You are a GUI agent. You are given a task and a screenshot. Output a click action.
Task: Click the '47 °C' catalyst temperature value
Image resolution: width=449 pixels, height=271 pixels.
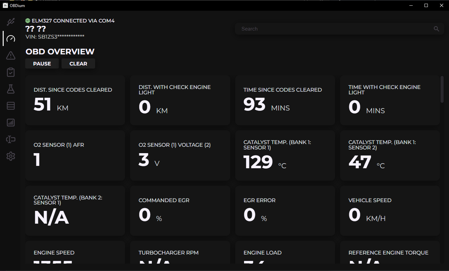(x=367, y=163)
